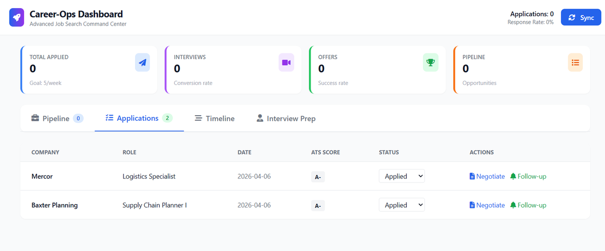
Task: Click the COMPANY column header
Action: [45, 152]
